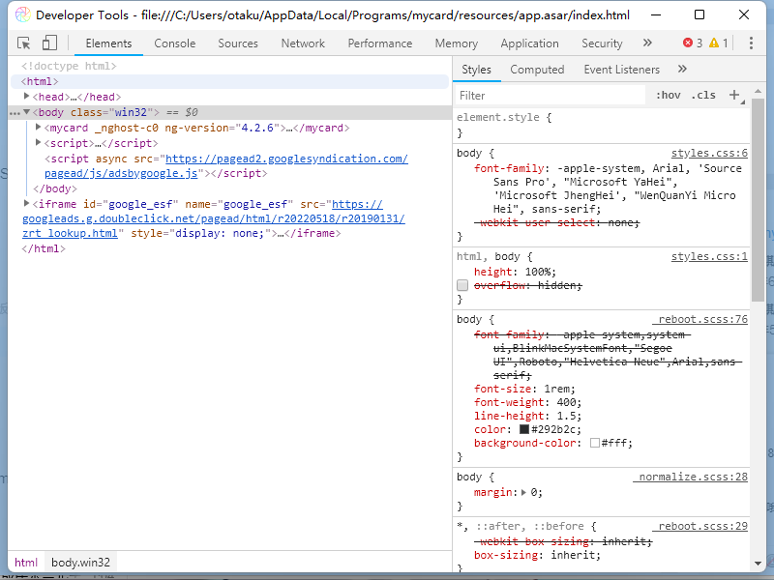Screen dimensions: 774x580
Task: Expand the margin shorthand property triangle
Action: (523, 492)
